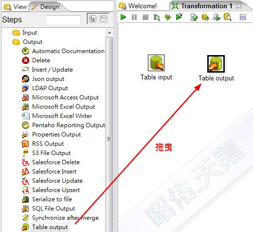Pick the Salesforce Update step
This screenshot has height=232, width=253.
click(52, 181)
